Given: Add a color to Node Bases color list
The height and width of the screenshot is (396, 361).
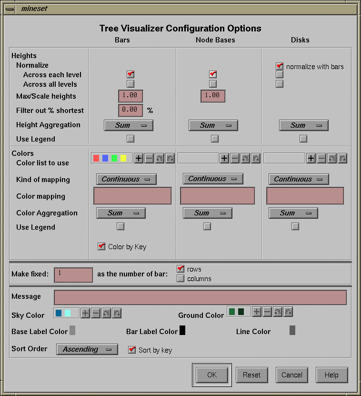Looking at the screenshot, I should [224, 159].
